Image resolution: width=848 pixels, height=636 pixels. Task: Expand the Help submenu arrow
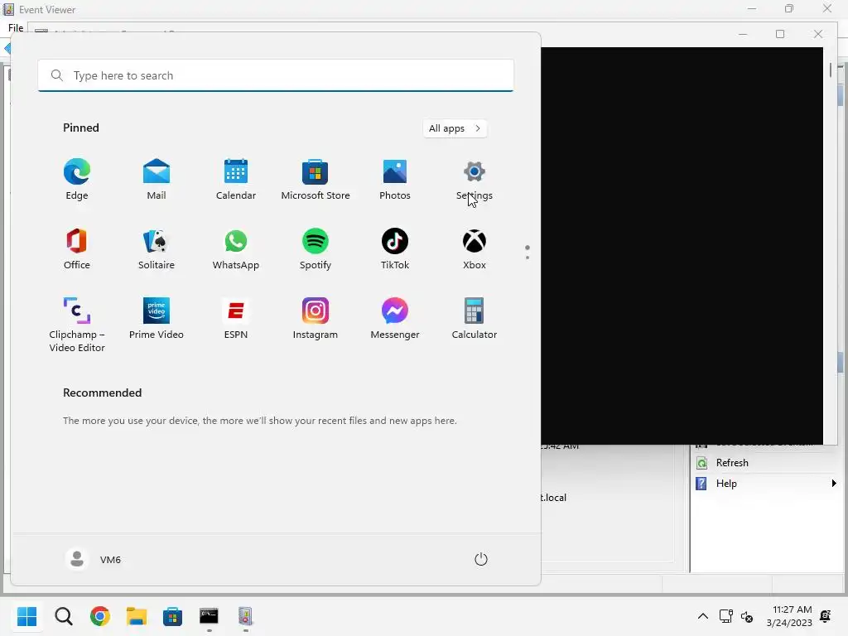tap(834, 483)
